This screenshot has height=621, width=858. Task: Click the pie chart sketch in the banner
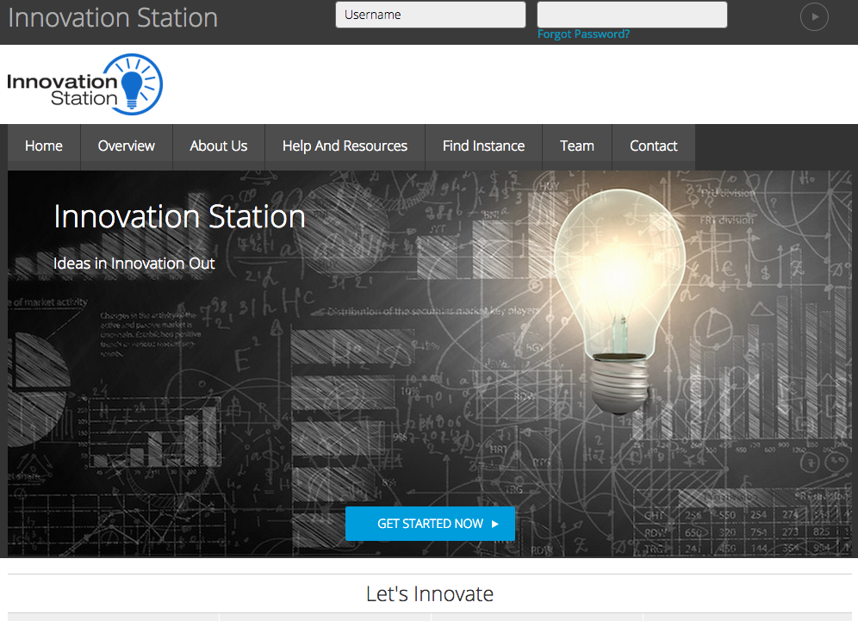(x=34, y=371)
